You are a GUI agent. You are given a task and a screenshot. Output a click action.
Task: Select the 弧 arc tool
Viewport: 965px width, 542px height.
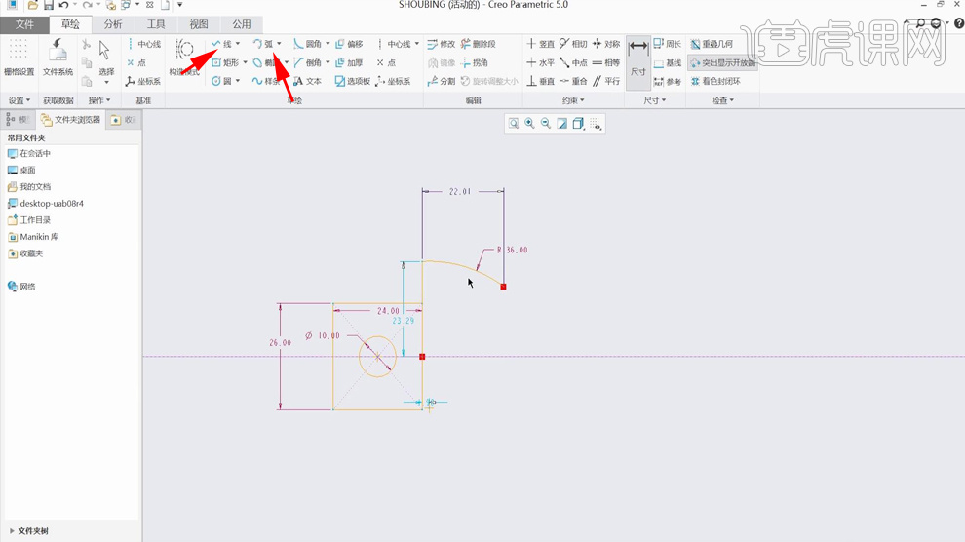pos(263,44)
